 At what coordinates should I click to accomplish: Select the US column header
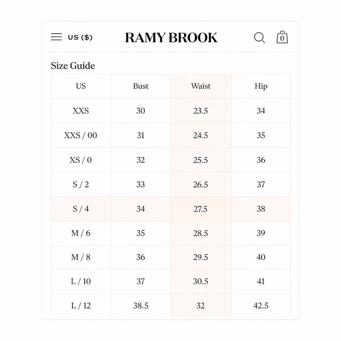click(x=81, y=86)
